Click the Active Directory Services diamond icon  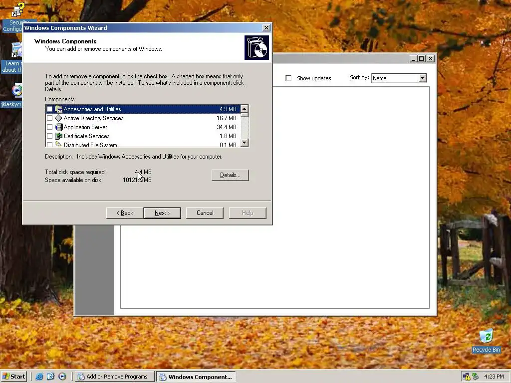pos(59,118)
